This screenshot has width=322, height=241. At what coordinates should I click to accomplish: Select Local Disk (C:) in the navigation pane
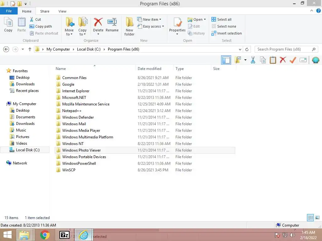tap(25, 150)
